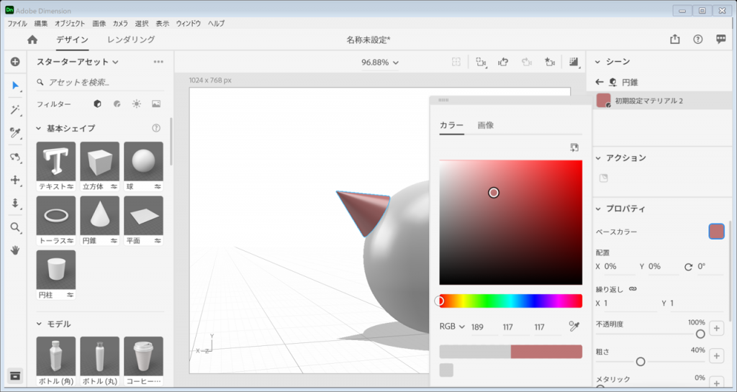Toggle the images filter icon
This screenshot has height=392, width=737.
click(x=156, y=104)
